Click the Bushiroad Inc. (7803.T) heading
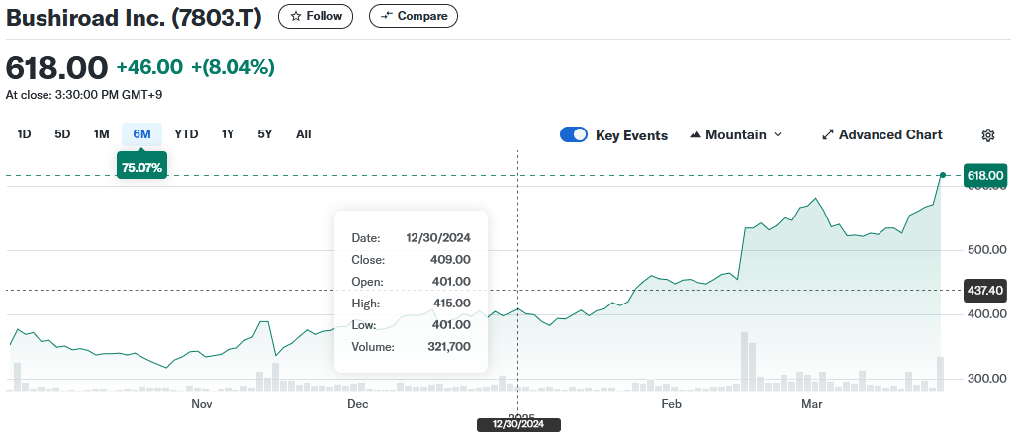 [x=134, y=17]
